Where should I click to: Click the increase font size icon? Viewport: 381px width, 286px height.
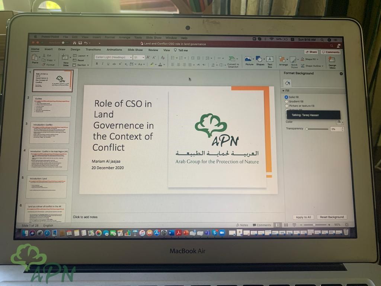[x=148, y=57]
